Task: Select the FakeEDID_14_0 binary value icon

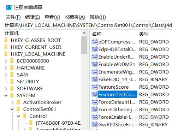Action: point(95,79)
